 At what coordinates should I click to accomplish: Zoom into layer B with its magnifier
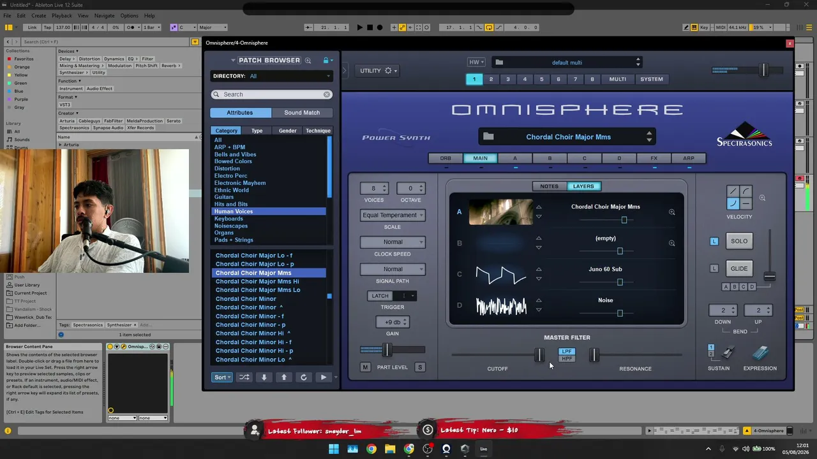(x=671, y=243)
